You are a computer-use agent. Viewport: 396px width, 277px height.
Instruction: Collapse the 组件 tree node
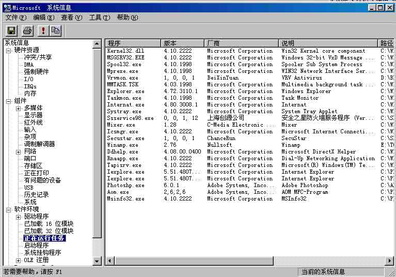[x=9, y=102]
